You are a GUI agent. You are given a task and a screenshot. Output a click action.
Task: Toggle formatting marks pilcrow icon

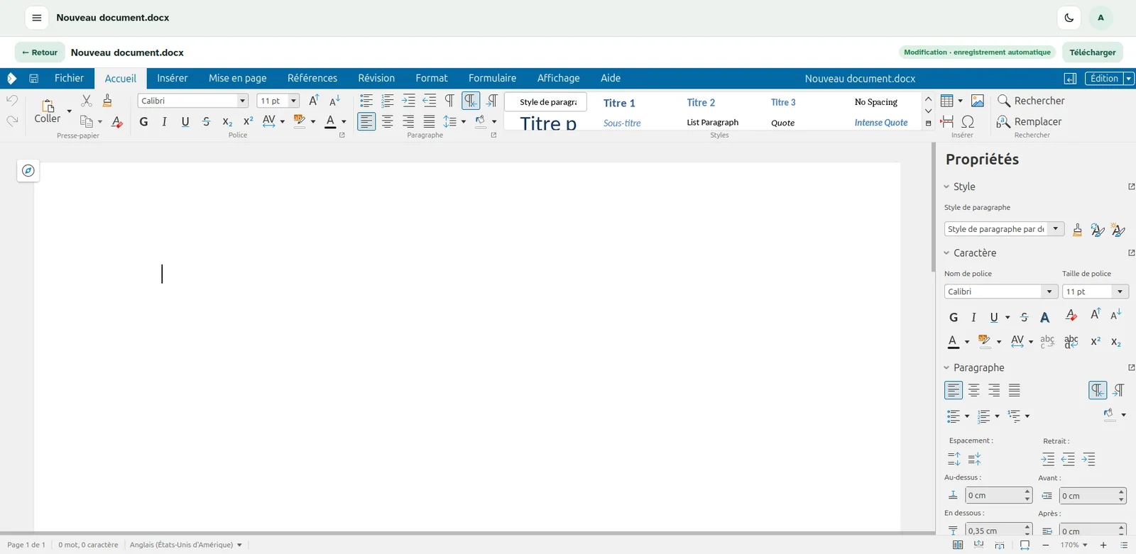(x=449, y=101)
